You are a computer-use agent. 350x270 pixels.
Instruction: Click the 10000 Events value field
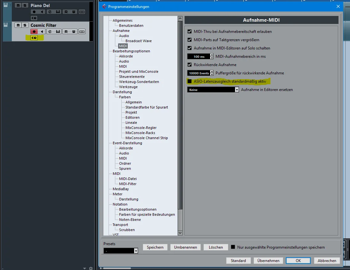(199, 73)
